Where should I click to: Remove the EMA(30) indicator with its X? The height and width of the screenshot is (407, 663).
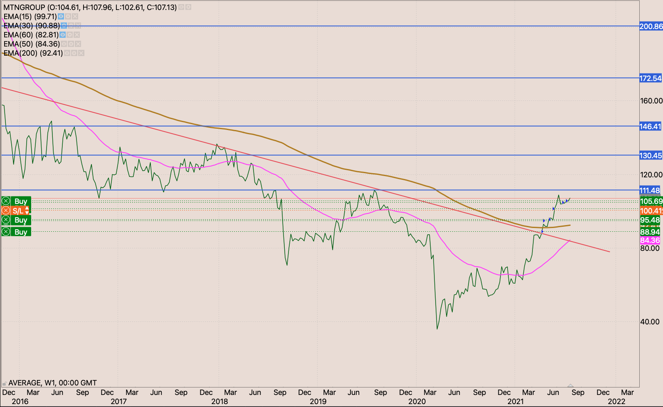point(78,26)
